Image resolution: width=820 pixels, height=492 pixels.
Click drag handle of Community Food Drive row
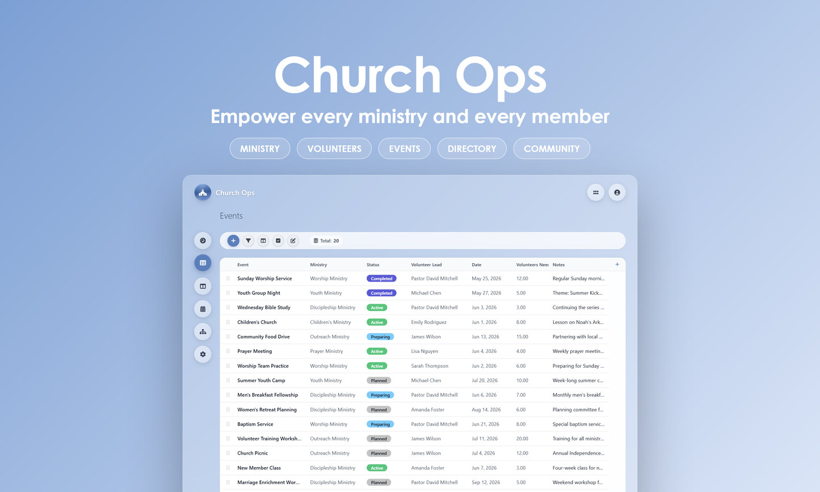coord(228,337)
